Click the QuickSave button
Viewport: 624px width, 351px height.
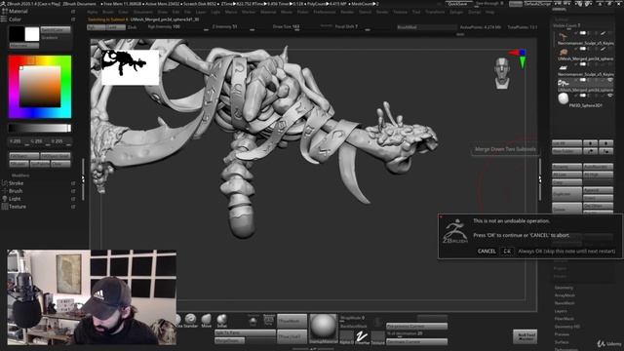tap(458, 4)
